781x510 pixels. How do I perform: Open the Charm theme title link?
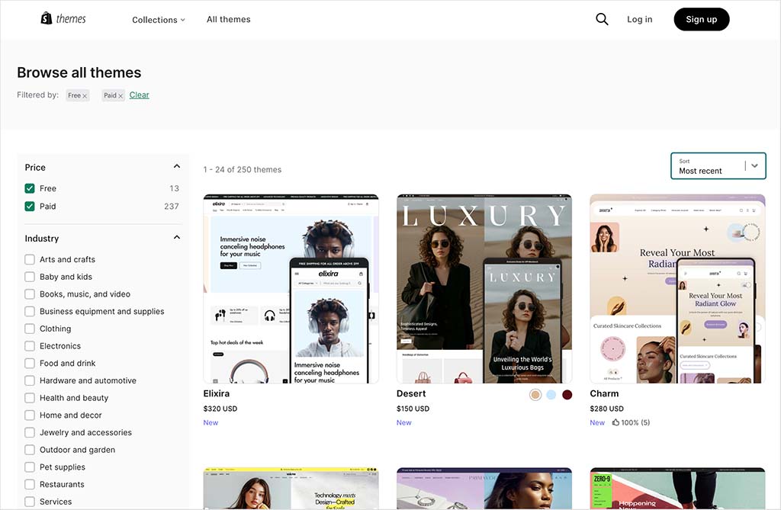click(604, 393)
